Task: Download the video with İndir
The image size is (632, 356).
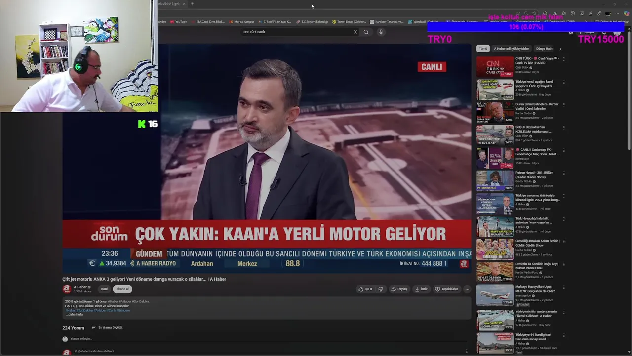Action: (x=421, y=289)
